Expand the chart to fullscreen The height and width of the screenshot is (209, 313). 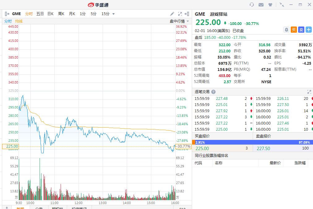[x=180, y=14]
